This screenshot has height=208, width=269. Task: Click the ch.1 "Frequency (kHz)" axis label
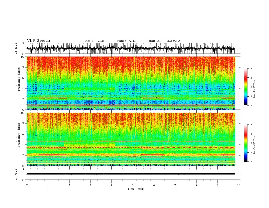point(19,79)
